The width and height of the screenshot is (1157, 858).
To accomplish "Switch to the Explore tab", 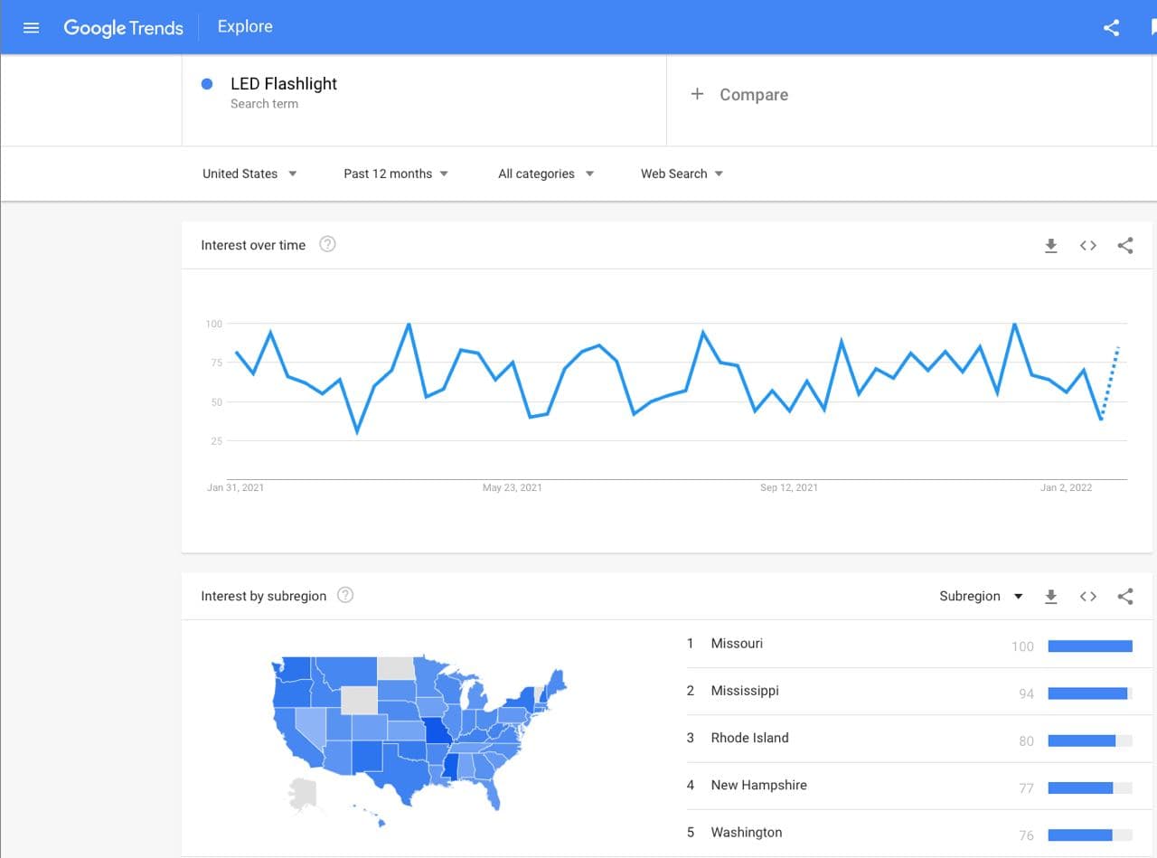I will (x=244, y=26).
